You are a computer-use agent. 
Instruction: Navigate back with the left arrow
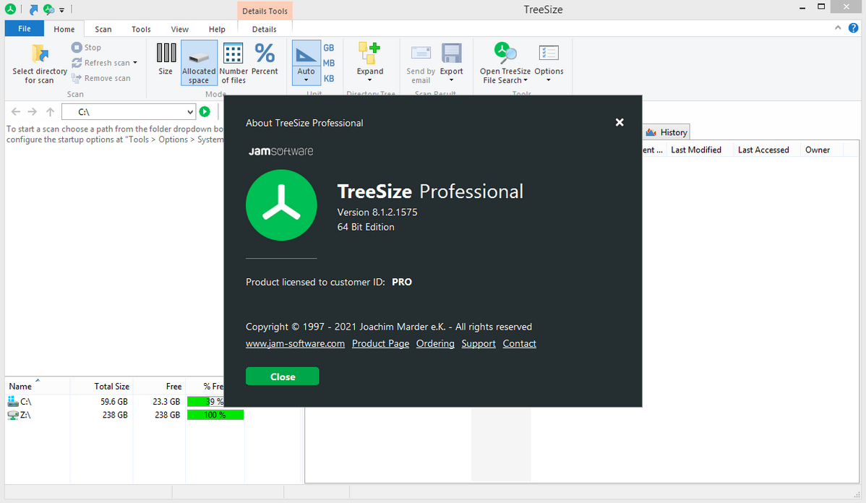point(16,112)
